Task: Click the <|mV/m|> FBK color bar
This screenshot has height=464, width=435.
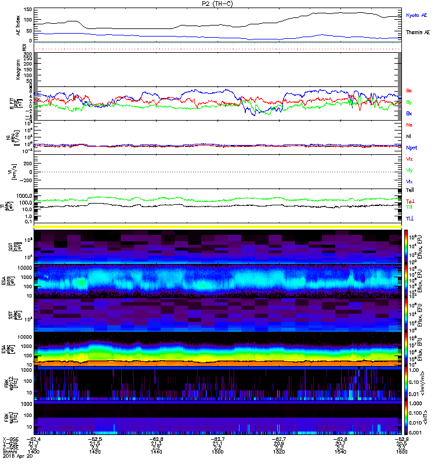Action: [406, 383]
